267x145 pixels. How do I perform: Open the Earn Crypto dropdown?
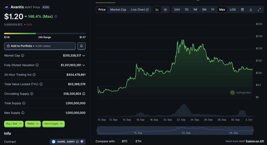(x=53, y=124)
